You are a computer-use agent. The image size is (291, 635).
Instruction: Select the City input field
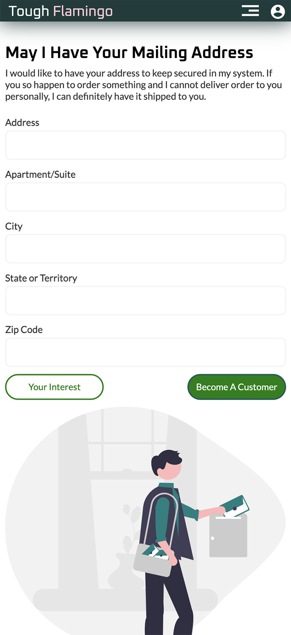[145, 248]
